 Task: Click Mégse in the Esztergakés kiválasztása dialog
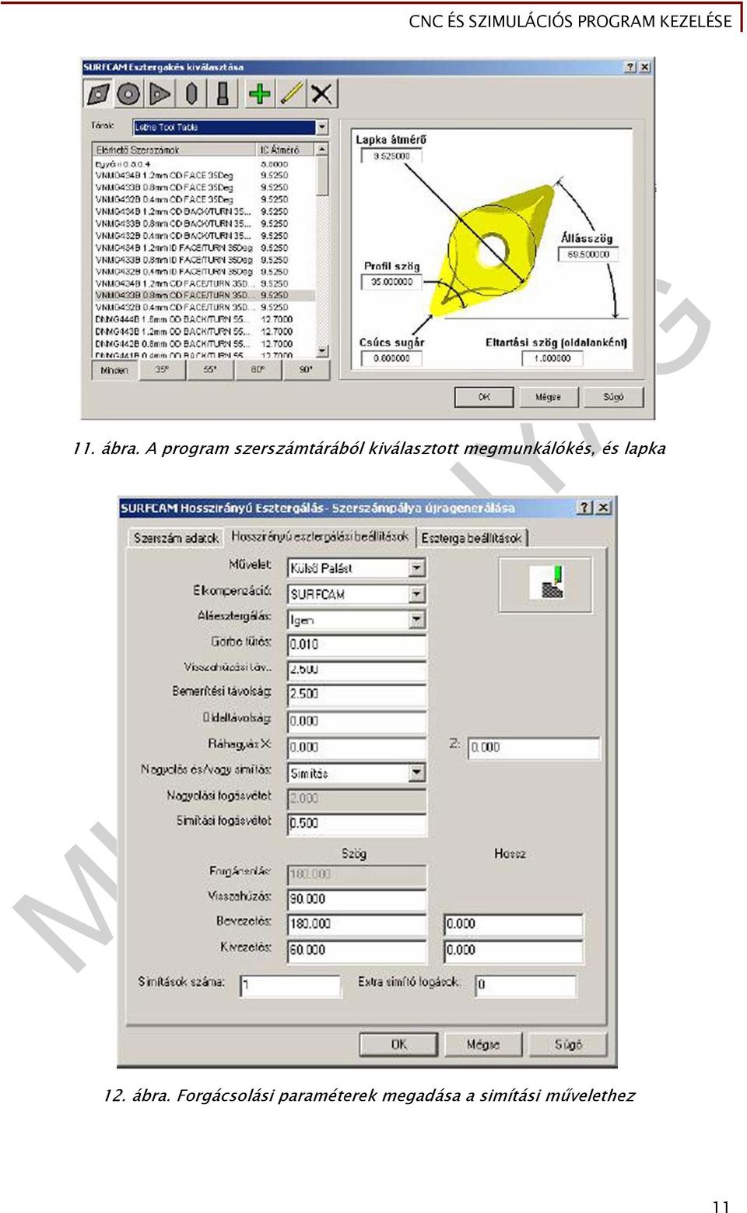coord(548,397)
